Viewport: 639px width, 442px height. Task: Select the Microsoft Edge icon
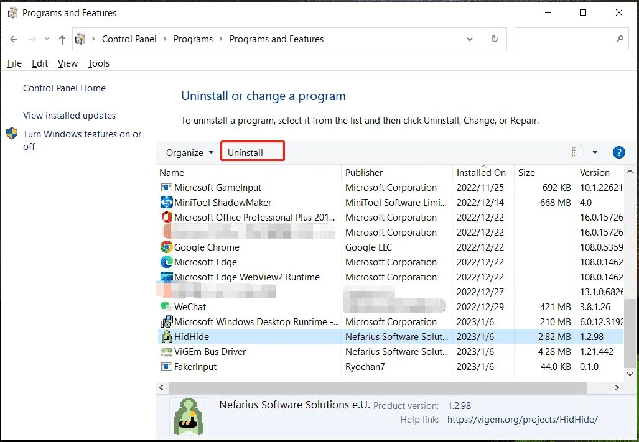[x=166, y=262]
